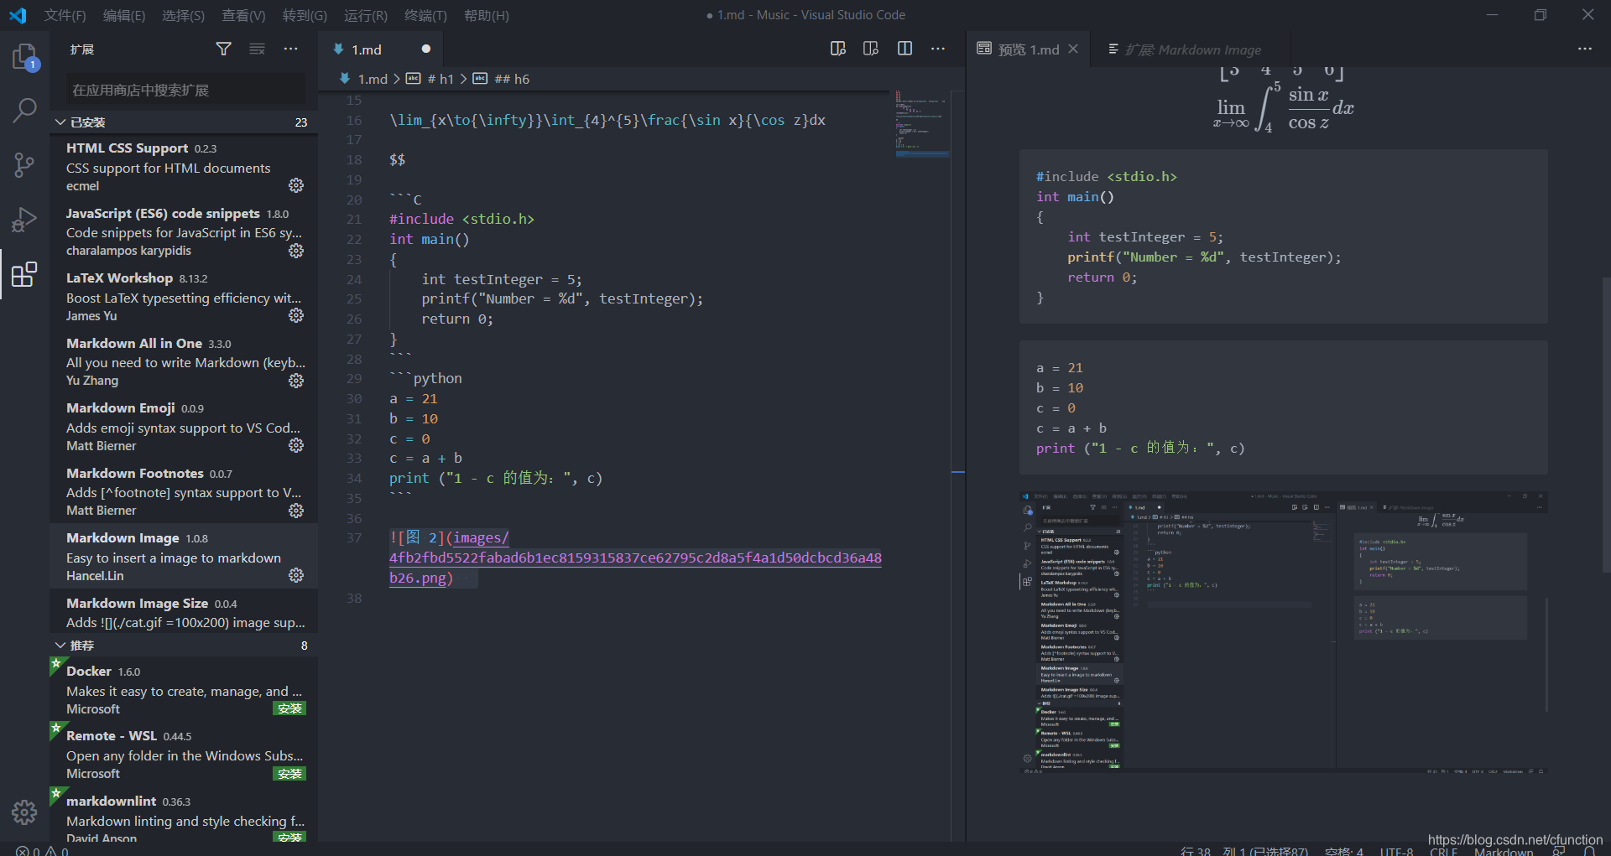The width and height of the screenshot is (1611, 856).
Task: Open the extensions panel more actions menu
Action: pos(290,49)
